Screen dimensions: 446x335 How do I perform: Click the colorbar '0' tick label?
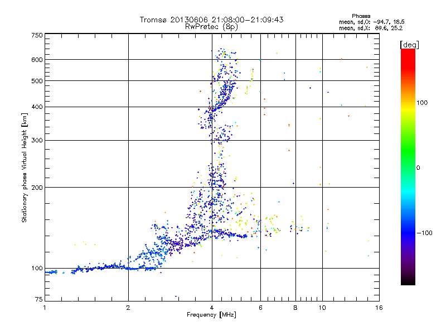[418, 168]
